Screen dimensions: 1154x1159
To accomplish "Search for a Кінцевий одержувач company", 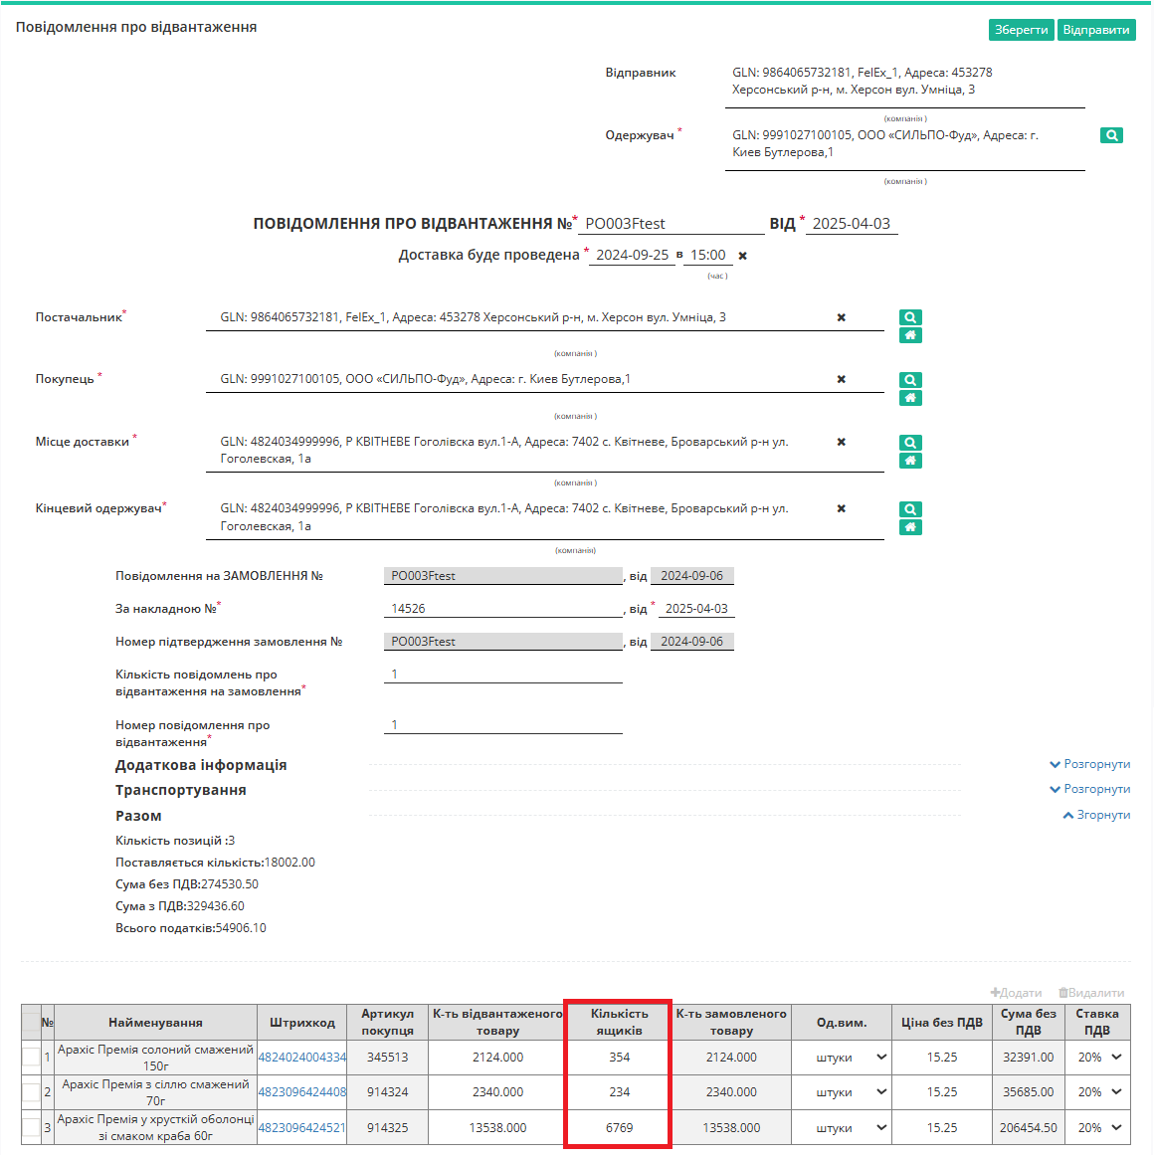I will tap(910, 509).
